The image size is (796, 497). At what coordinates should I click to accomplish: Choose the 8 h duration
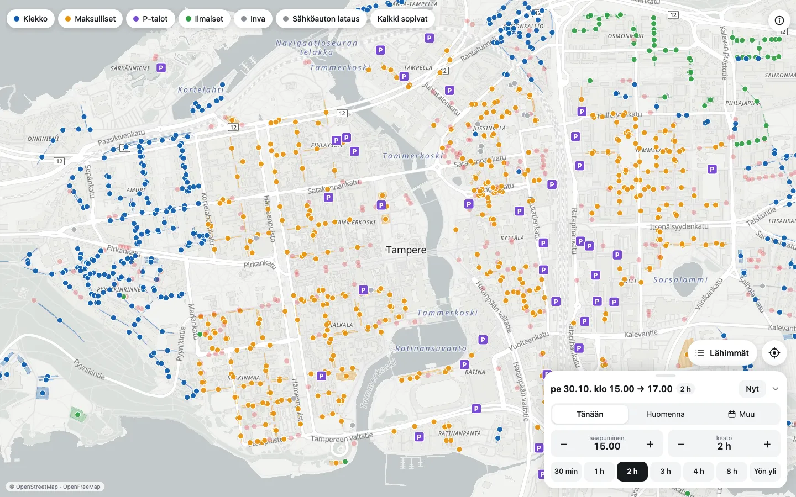pyautogui.click(x=732, y=472)
